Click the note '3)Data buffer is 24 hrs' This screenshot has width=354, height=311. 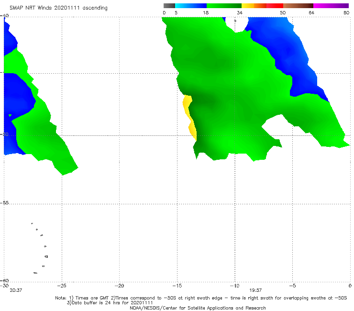(110, 303)
